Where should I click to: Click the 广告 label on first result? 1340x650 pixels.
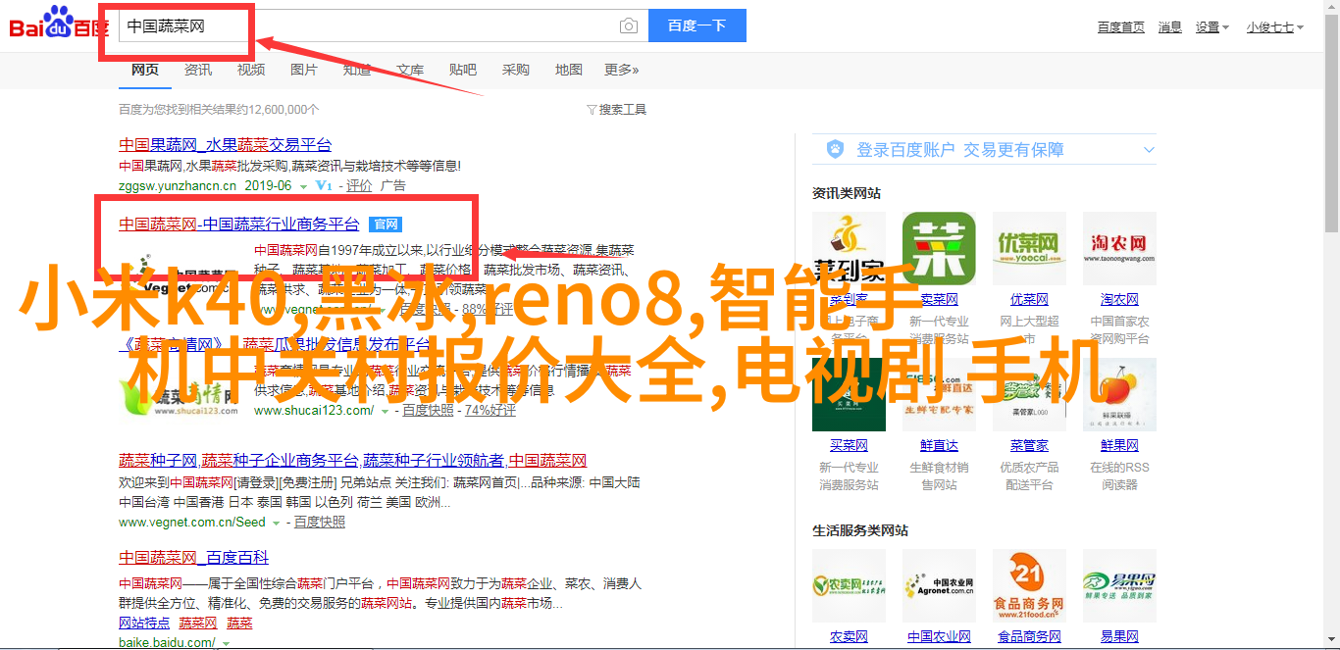393,185
